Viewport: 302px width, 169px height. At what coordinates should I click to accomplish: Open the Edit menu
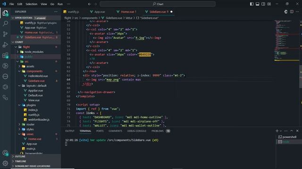20,4
